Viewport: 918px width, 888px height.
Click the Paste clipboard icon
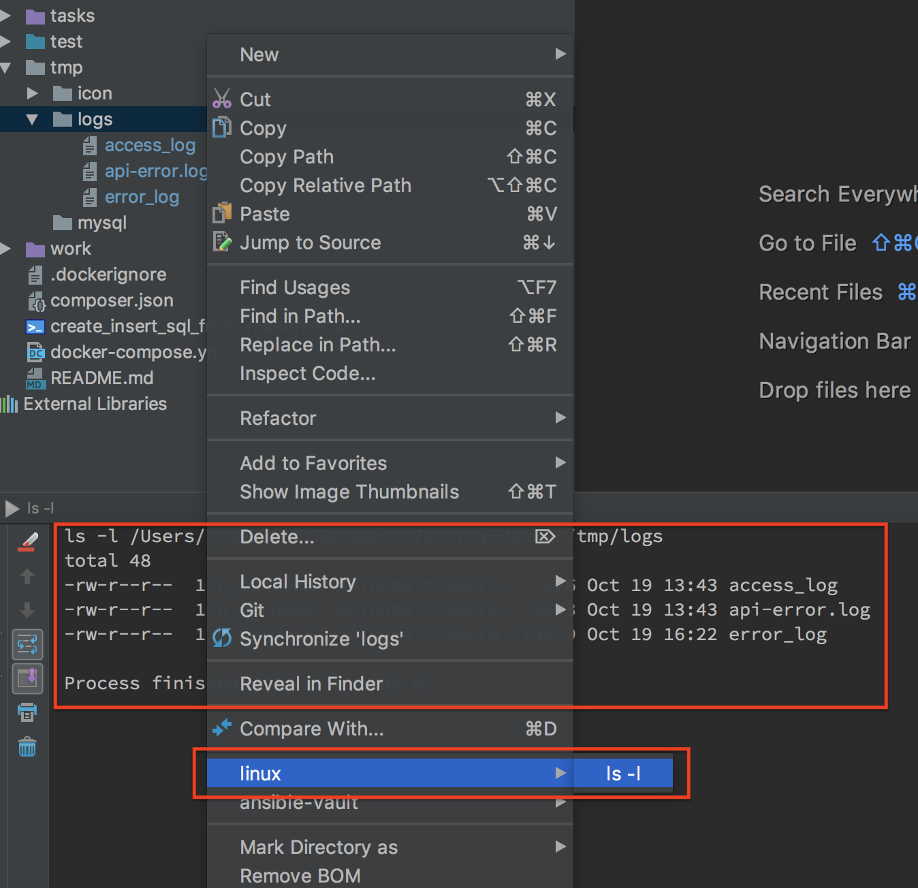pyautogui.click(x=222, y=213)
